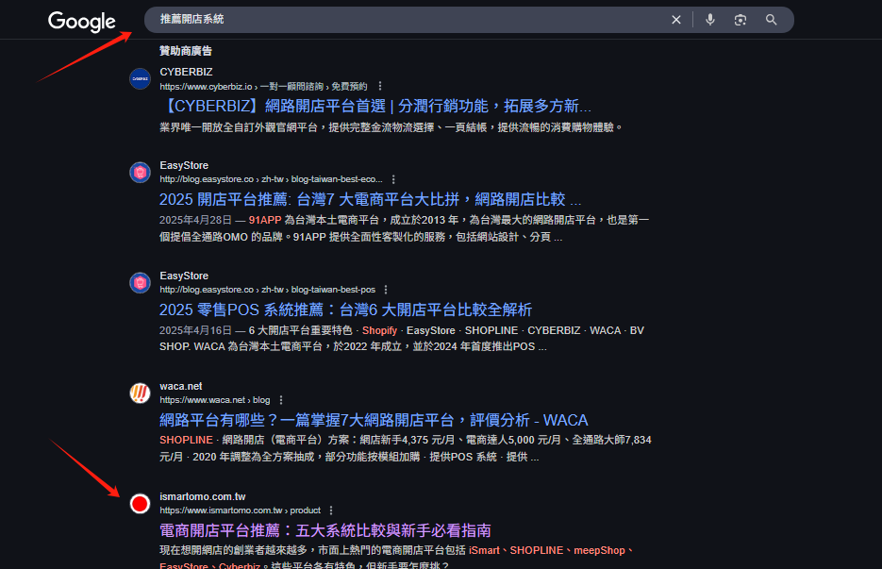882x569 pixels.
Task: Click the https://www.waca.net › blog URL
Action: (215, 399)
